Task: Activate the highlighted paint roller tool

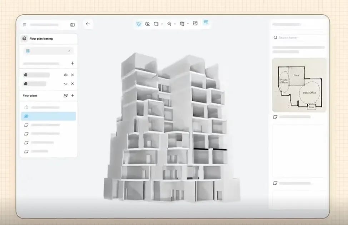Action: tap(206, 22)
